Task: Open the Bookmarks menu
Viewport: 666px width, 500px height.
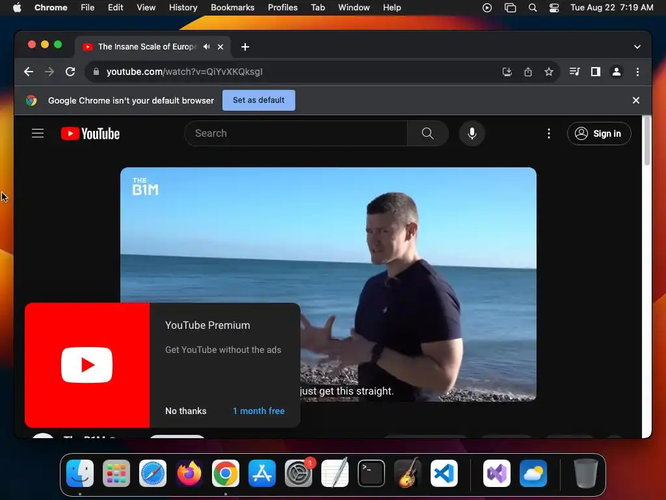Action: (x=233, y=8)
